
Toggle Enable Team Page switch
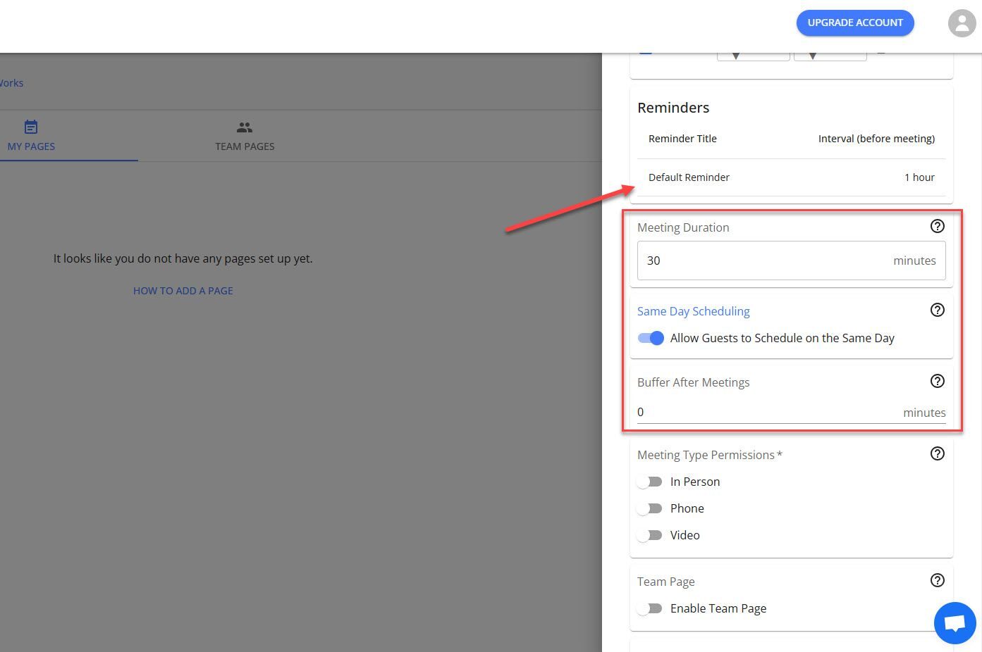(x=649, y=608)
